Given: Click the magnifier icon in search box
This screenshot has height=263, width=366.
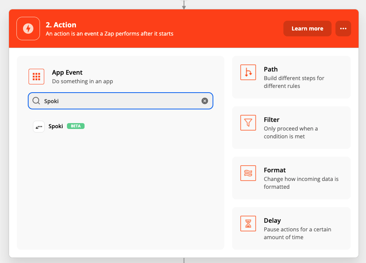Looking at the screenshot, I should pos(36,101).
